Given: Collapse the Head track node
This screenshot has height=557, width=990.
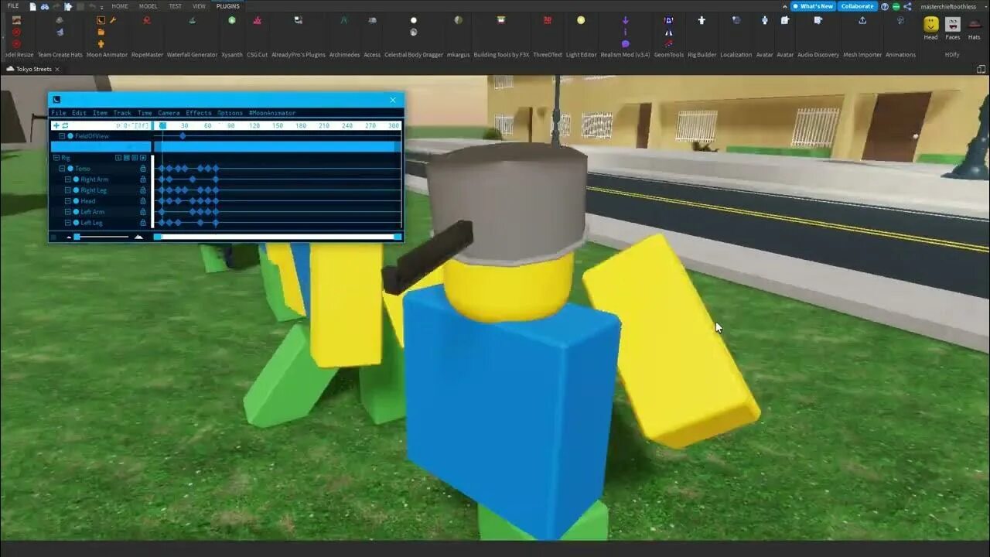Looking at the screenshot, I should click(68, 201).
